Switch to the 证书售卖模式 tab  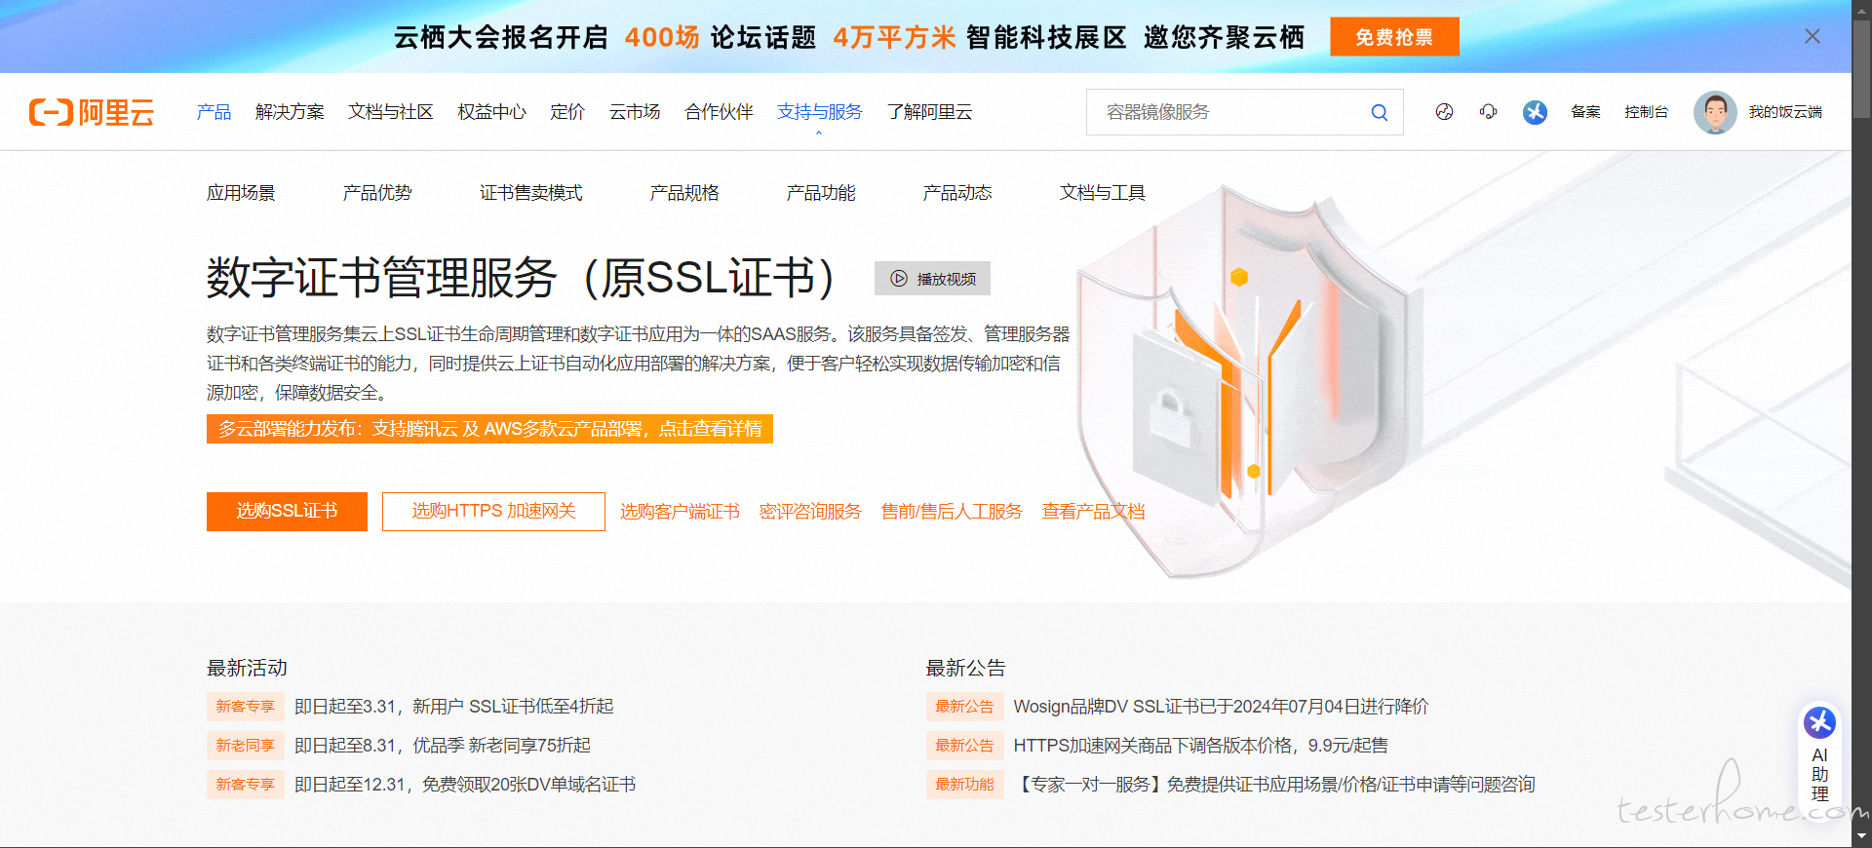(531, 193)
